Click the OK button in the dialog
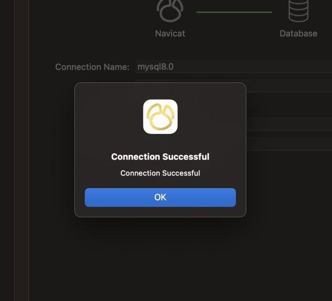 point(160,197)
